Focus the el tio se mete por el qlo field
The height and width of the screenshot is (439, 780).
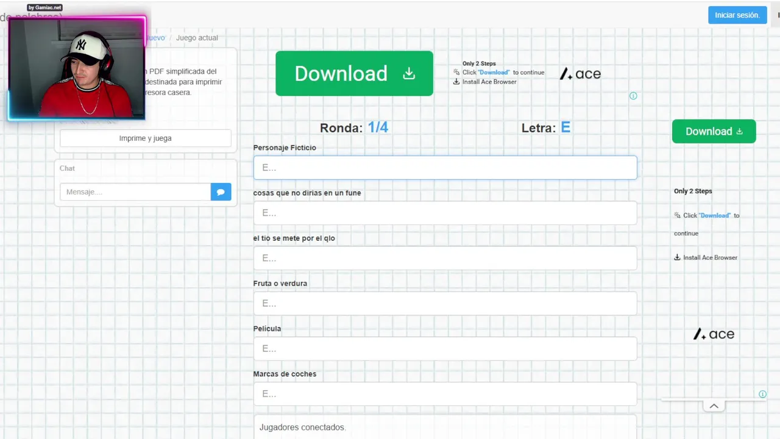tap(445, 258)
